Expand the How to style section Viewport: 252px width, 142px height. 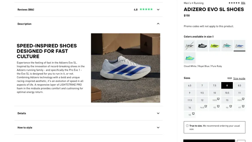(x=89, y=127)
